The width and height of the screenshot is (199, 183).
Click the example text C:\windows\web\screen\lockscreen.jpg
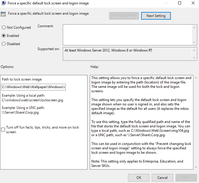[x=32, y=100]
